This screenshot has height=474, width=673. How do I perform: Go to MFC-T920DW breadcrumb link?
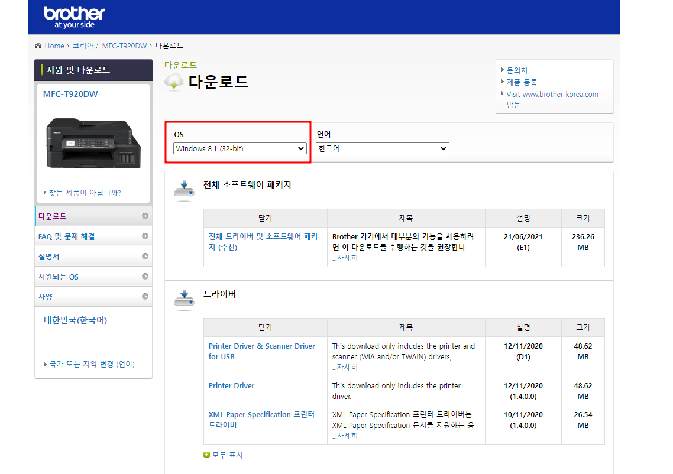click(124, 46)
